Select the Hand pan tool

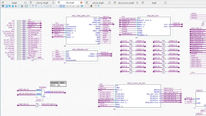[13, 6]
